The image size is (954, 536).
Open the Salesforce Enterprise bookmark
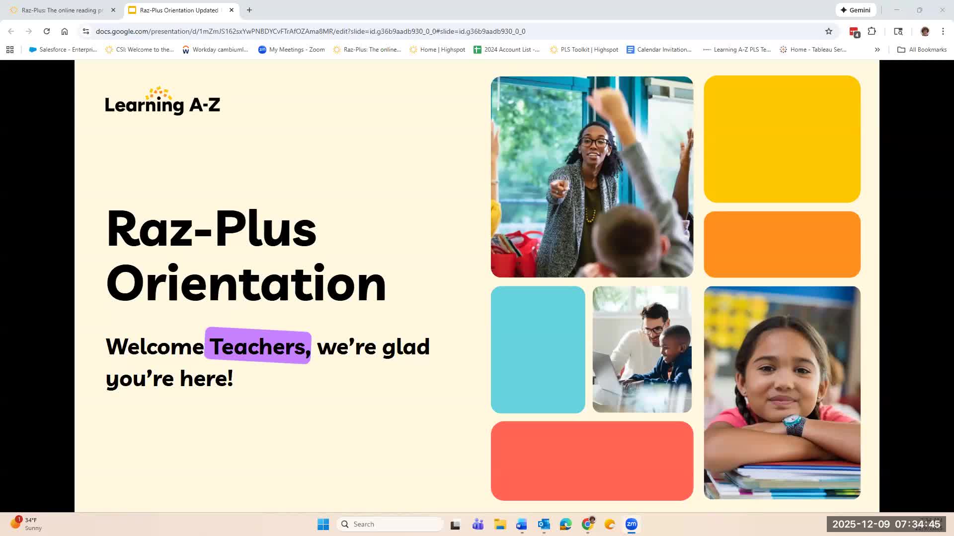pos(63,50)
